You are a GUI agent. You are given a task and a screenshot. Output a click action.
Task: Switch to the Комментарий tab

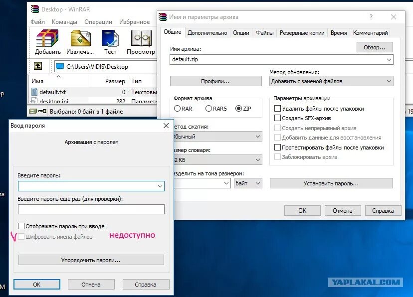pyautogui.click(x=370, y=33)
